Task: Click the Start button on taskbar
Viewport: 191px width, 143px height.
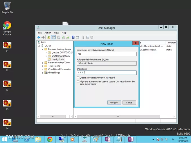Action: coord(5,139)
